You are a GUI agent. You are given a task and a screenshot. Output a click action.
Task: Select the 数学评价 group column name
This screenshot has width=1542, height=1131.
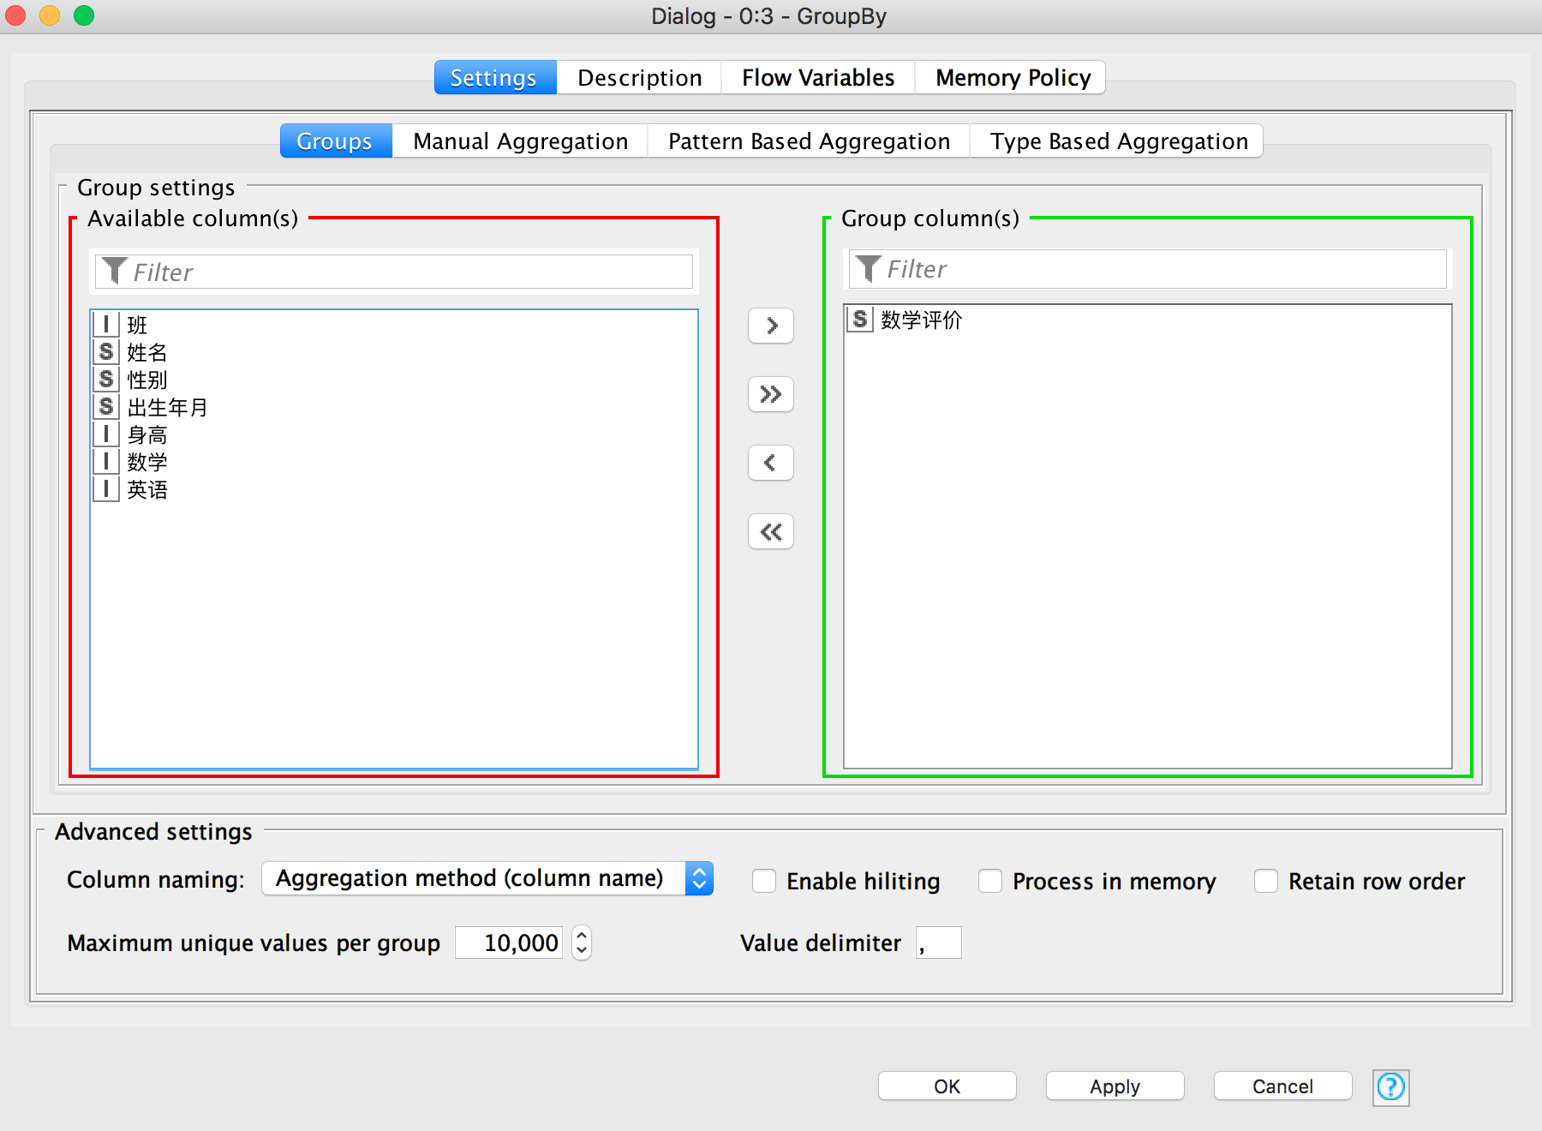point(922,320)
